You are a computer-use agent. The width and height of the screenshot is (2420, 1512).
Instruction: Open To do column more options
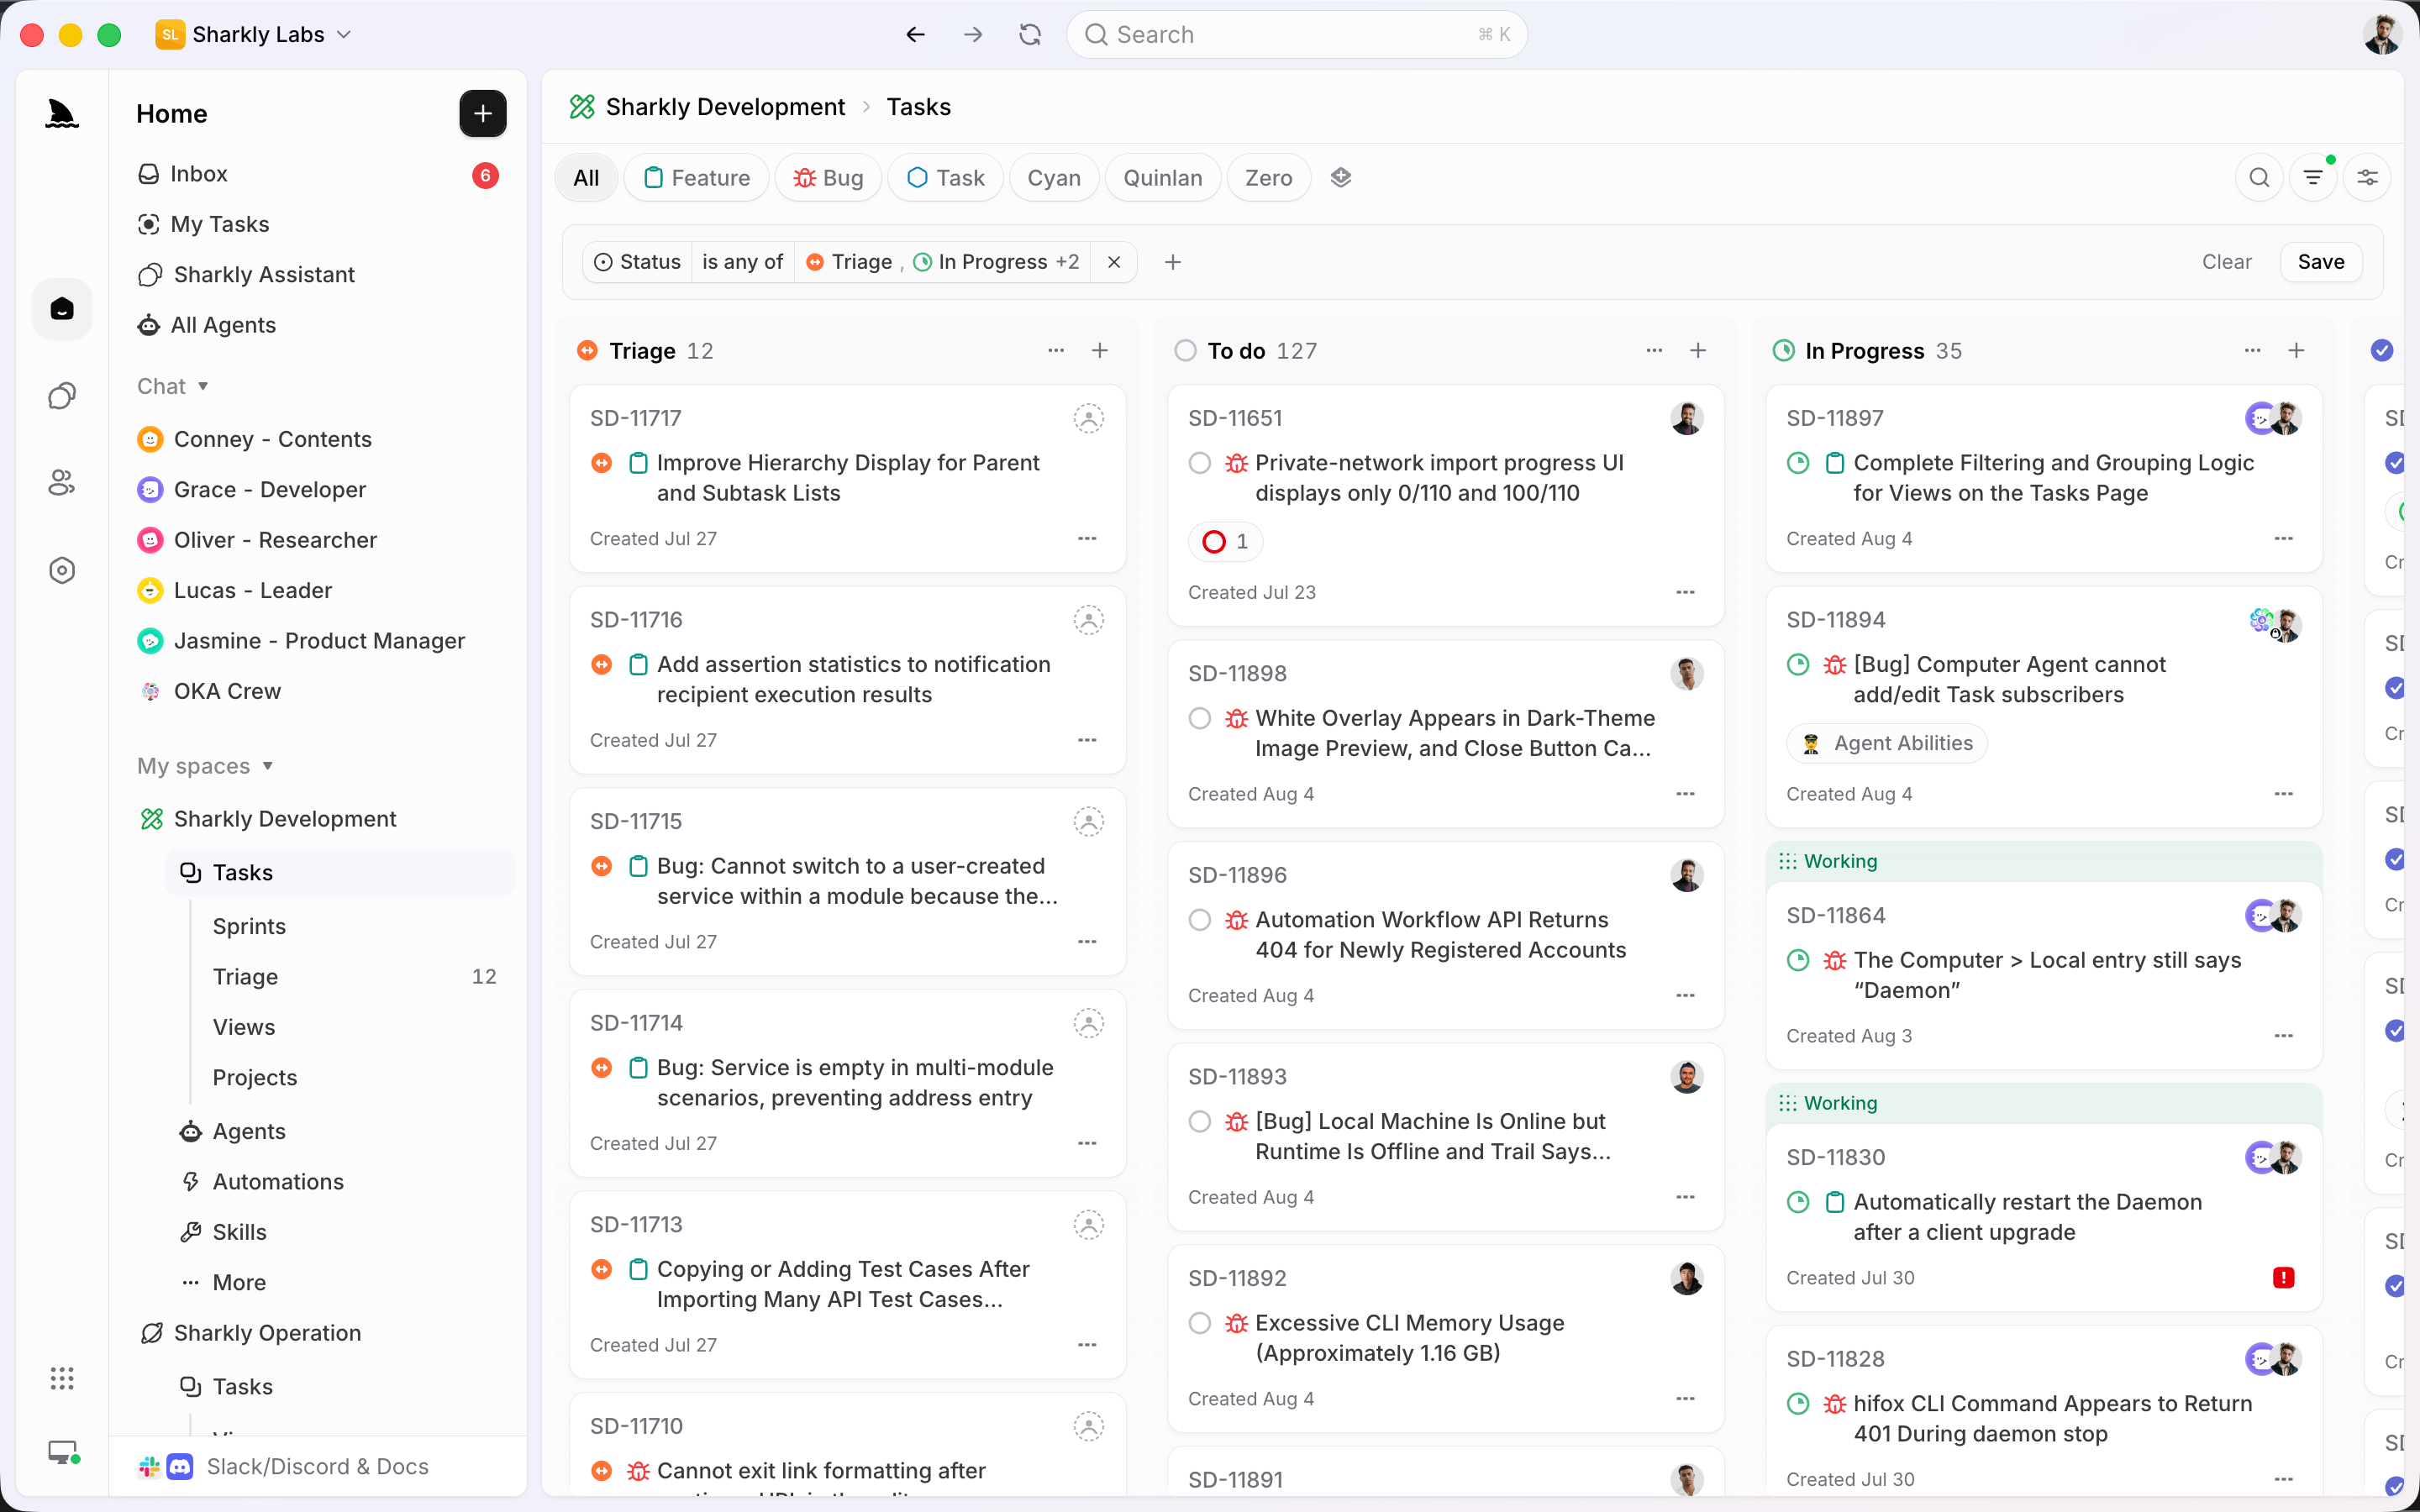1654,351
